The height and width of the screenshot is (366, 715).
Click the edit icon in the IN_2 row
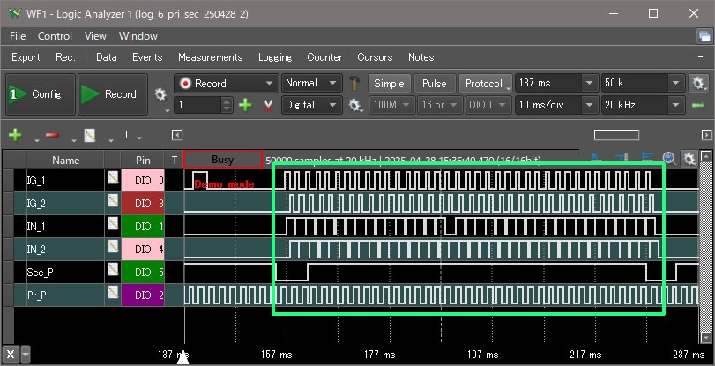[113, 246]
